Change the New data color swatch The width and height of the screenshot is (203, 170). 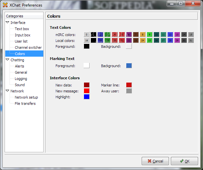[x=87, y=85]
